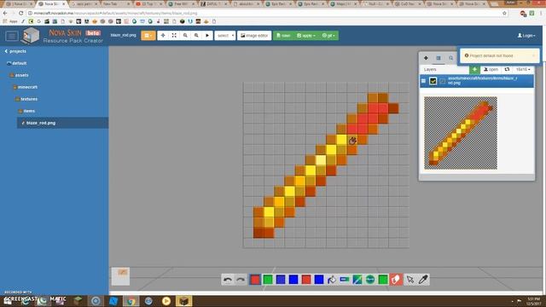546x307 pixels.
Task: Activate the eraser tool
Action: 396,280
